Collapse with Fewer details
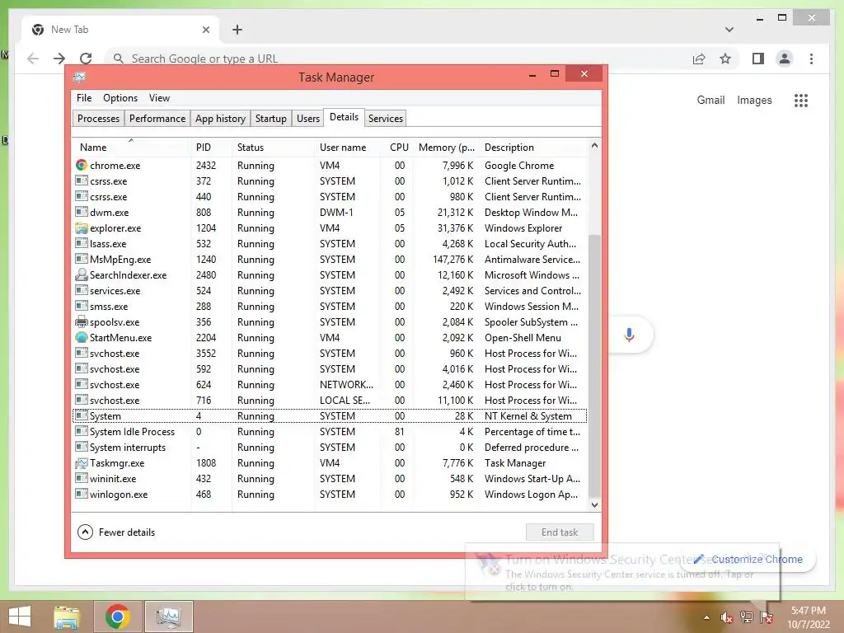This screenshot has width=844, height=633. click(116, 532)
